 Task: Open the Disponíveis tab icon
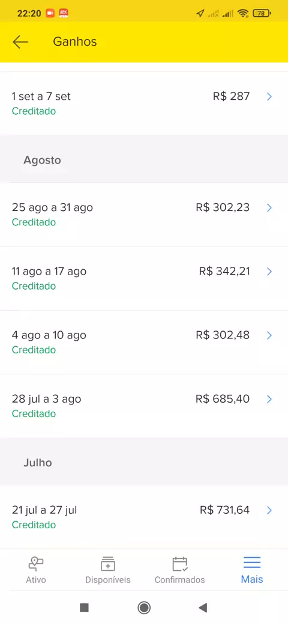[108, 564]
